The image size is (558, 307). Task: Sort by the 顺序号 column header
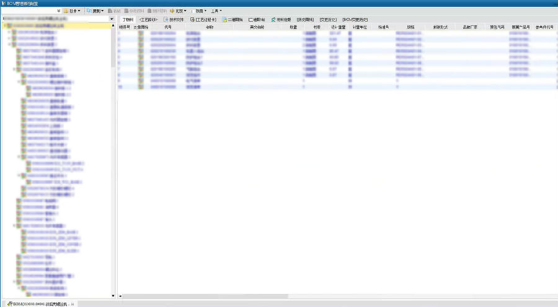click(x=125, y=27)
